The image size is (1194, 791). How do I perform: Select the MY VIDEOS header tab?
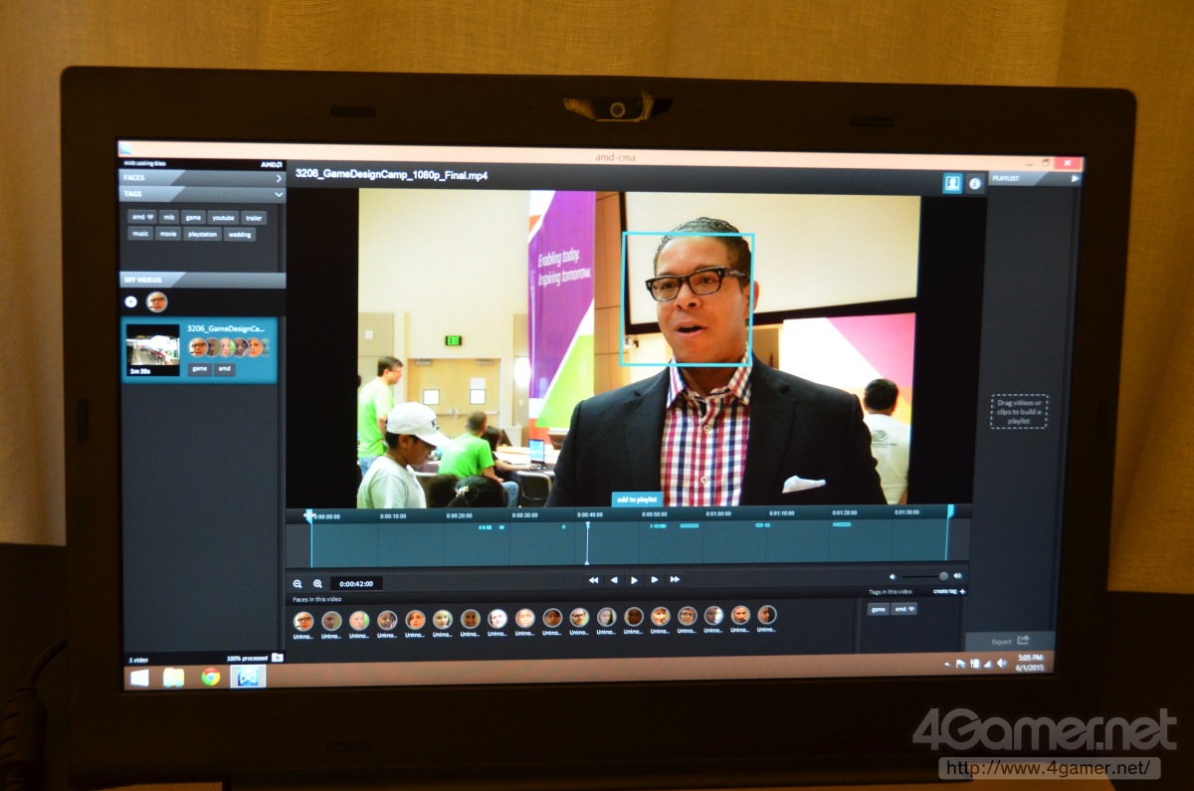tap(203, 280)
